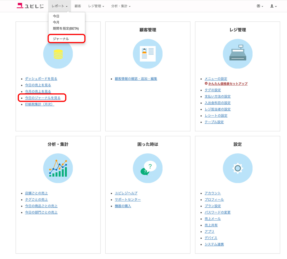Open システム連携 link
Viewport: 287px width, 259px height.
(x=214, y=244)
